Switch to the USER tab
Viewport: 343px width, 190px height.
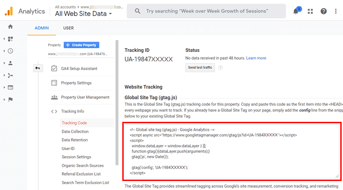point(68,28)
